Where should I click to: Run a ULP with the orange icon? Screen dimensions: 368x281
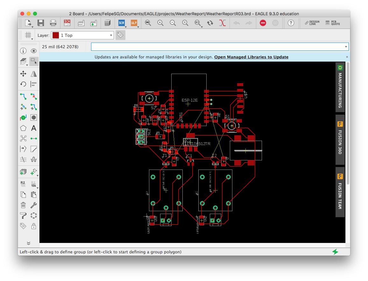134,23
